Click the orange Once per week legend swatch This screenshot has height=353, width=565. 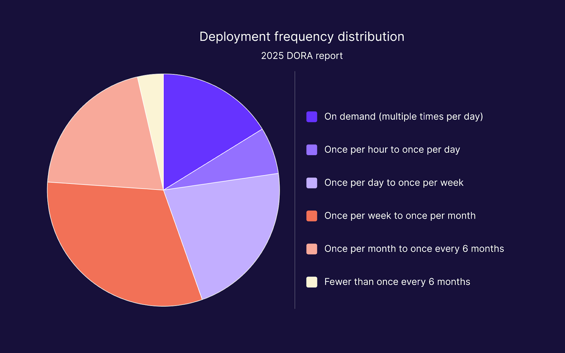pos(311,216)
